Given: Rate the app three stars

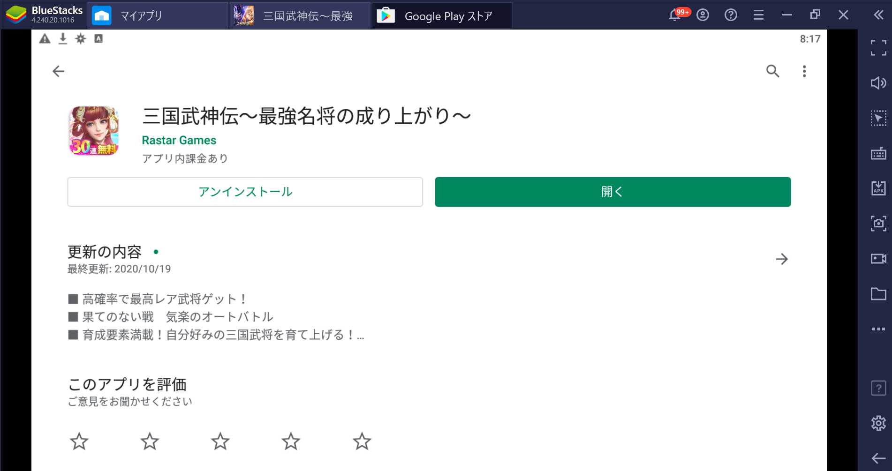Looking at the screenshot, I should click(x=220, y=441).
